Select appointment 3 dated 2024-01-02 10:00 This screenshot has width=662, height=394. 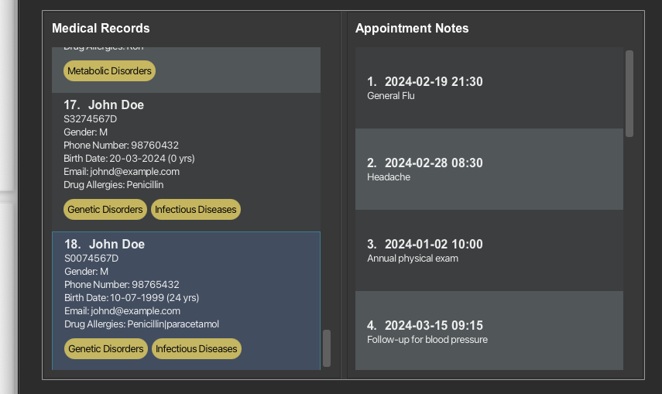tap(489, 250)
